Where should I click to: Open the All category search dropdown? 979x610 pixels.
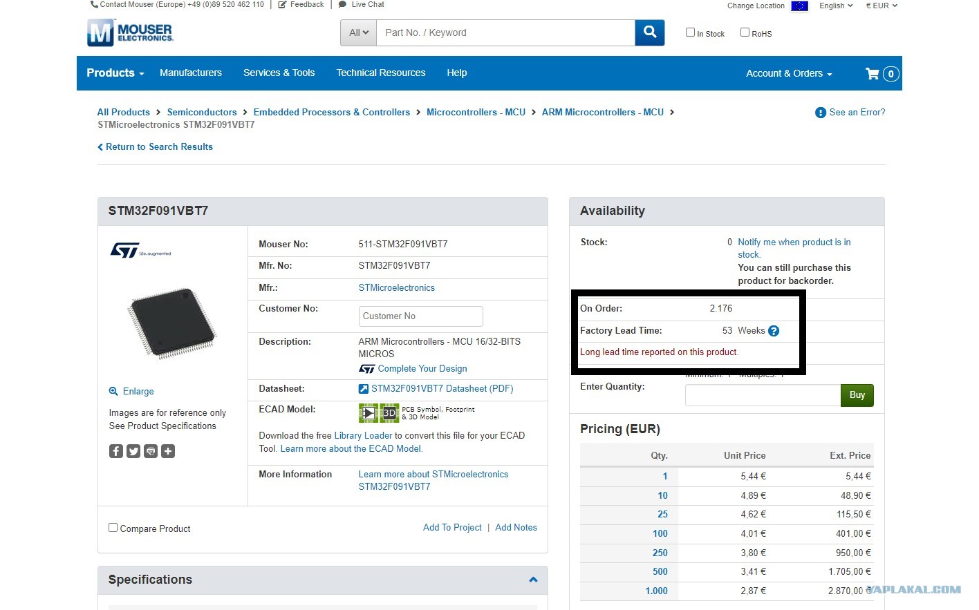[359, 32]
